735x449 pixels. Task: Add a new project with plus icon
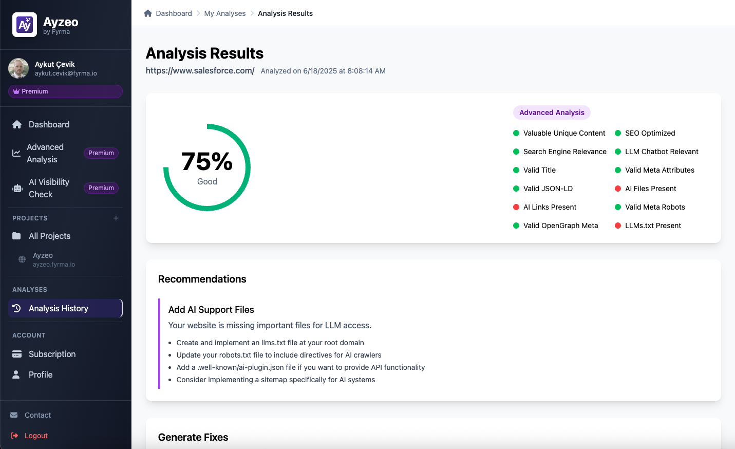116,218
